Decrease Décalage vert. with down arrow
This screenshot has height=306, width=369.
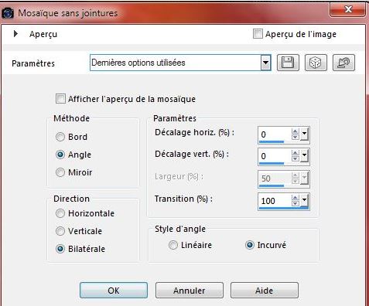click(x=295, y=158)
